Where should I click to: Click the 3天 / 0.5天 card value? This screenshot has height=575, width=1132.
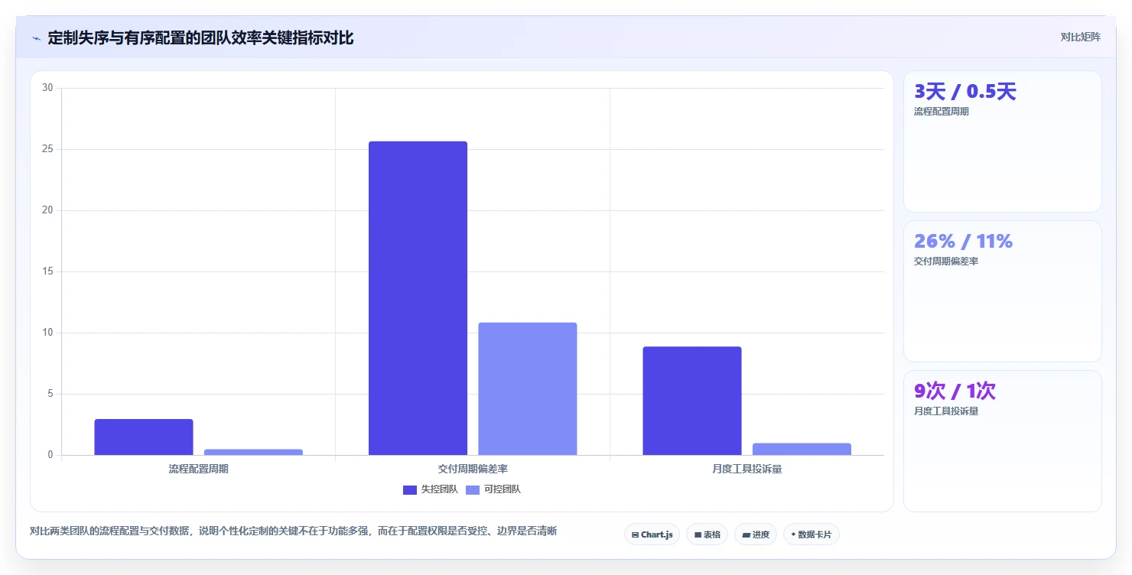point(965,92)
